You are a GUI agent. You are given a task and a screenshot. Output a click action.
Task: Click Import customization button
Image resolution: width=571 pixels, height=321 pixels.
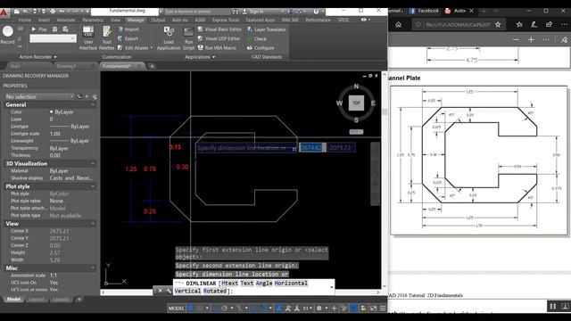tap(128, 29)
